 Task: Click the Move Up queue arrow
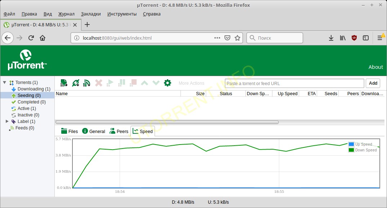coord(144,83)
